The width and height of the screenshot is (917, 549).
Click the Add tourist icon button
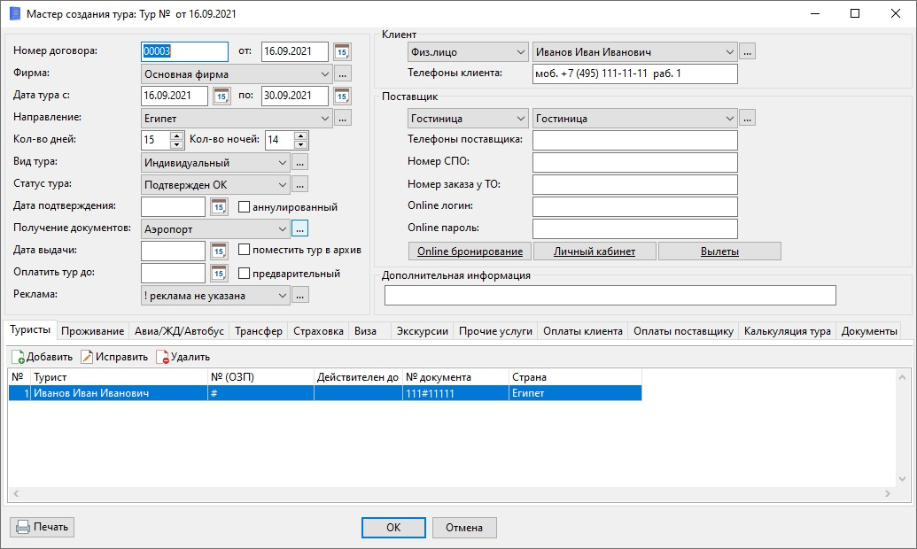pos(43,357)
